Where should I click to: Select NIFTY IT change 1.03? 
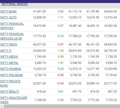pyautogui.click(x=61, y=51)
